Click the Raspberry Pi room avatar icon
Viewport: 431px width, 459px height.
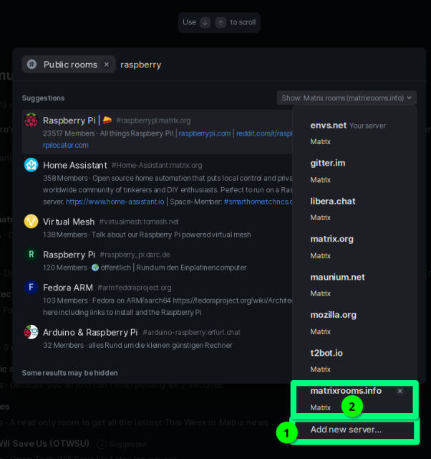[31, 120]
